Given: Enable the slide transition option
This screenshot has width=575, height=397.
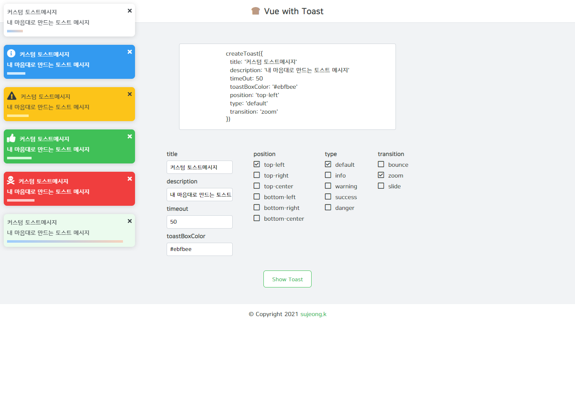Looking at the screenshot, I should 381,186.
